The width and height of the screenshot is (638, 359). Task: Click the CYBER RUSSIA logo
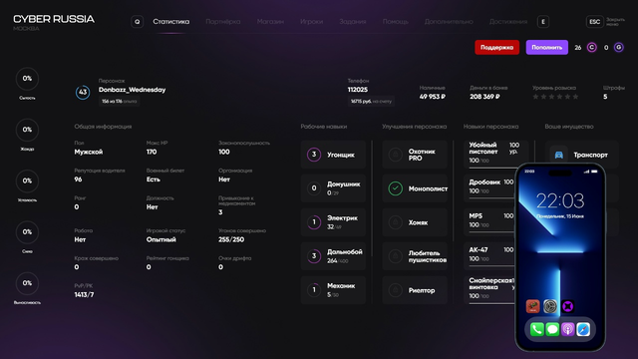54,19
